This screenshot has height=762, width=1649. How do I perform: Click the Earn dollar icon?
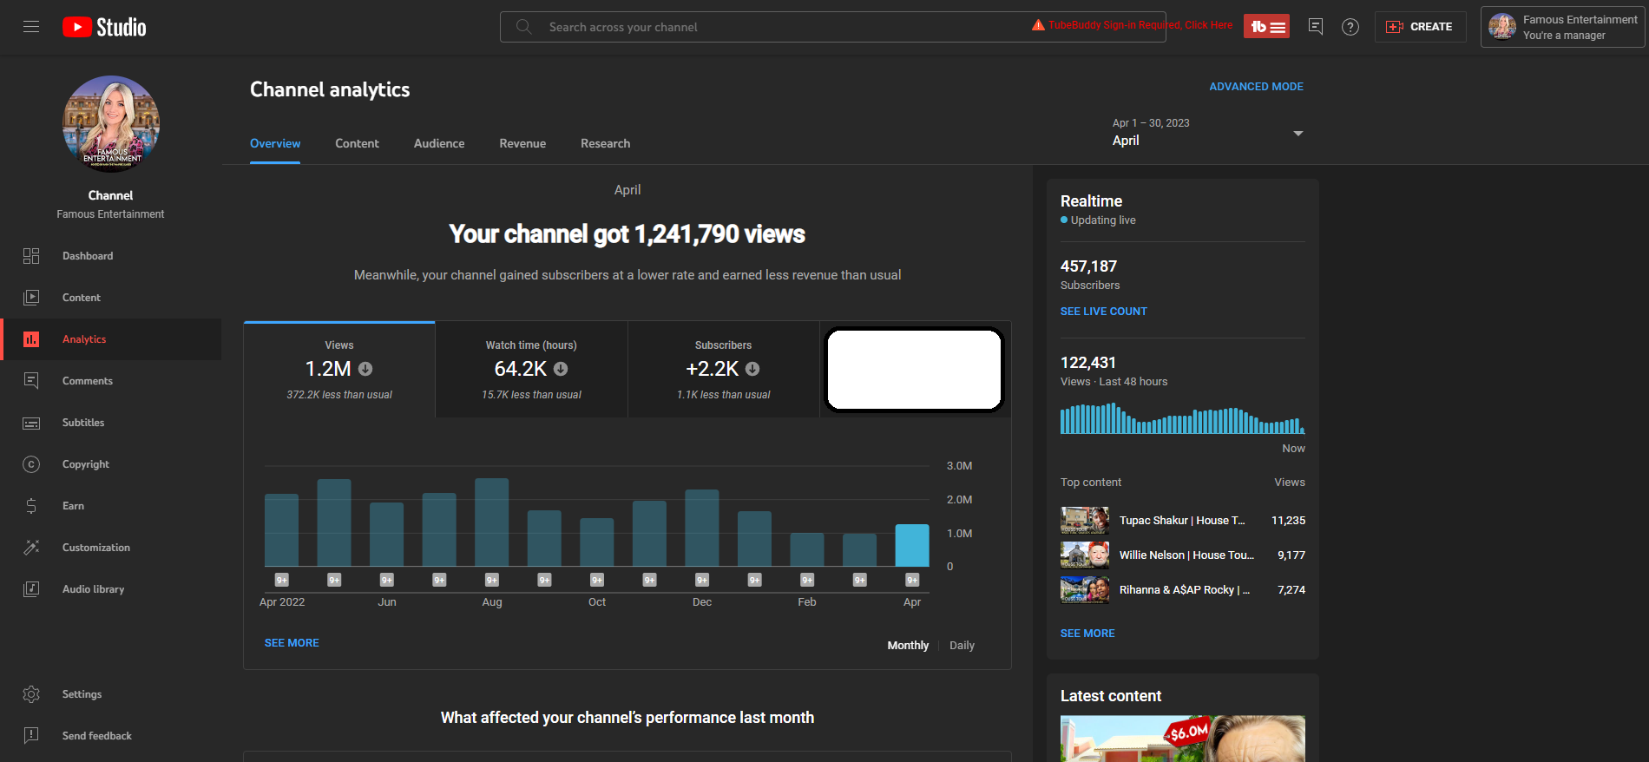pyautogui.click(x=31, y=506)
